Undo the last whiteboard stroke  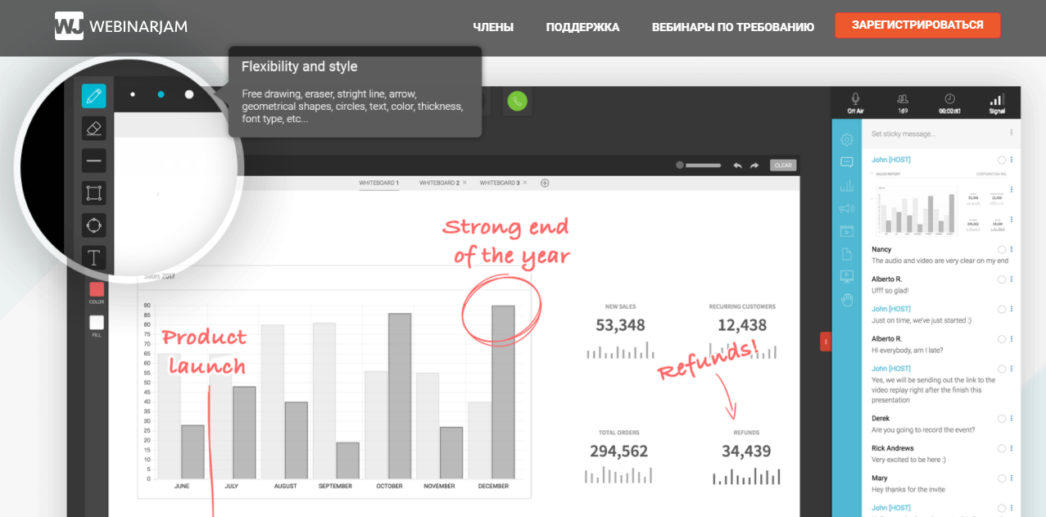point(737,165)
